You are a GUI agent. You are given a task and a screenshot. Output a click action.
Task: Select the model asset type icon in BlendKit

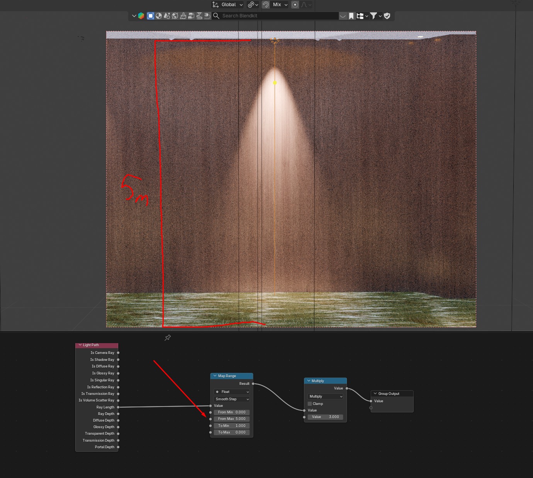(x=151, y=16)
